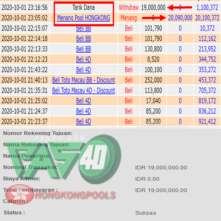Viewport: 221px width, 221px height.
Task: Open the Beli 4D link at 22:12:23
Action: [x=84, y=59]
